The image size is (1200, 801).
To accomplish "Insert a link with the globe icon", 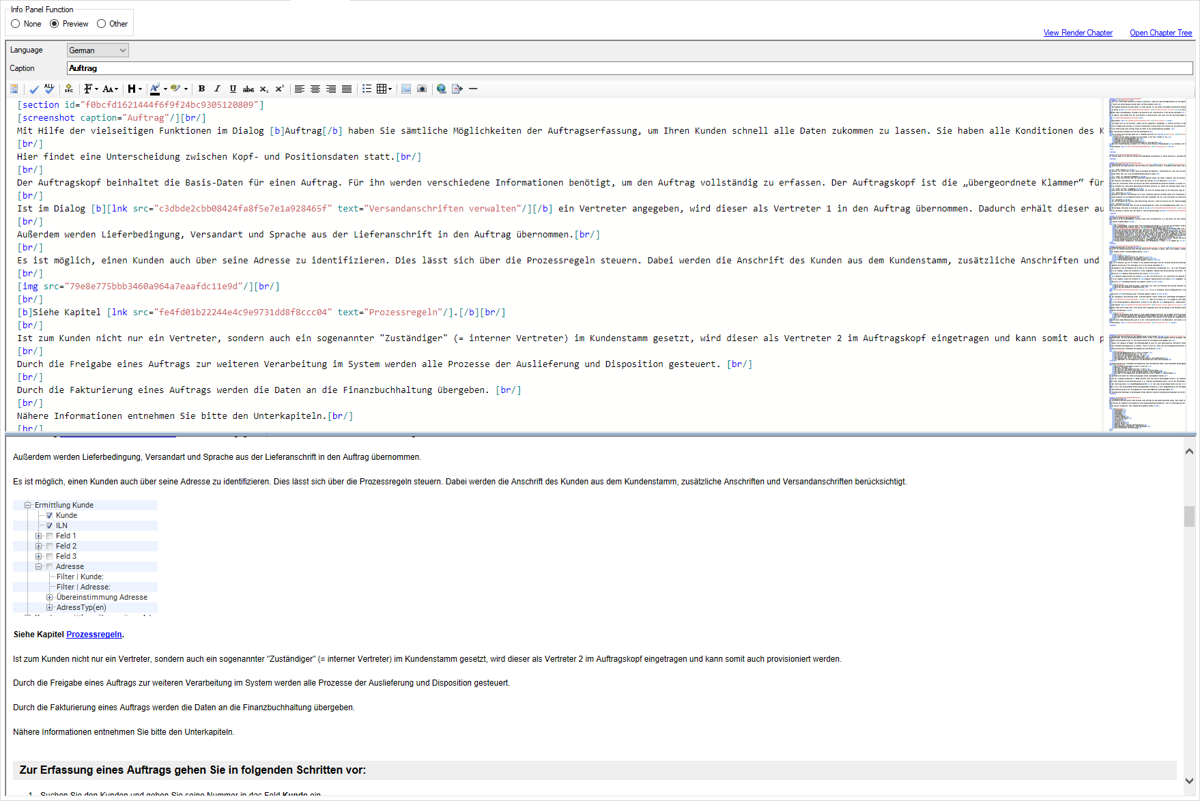I will coord(442,89).
